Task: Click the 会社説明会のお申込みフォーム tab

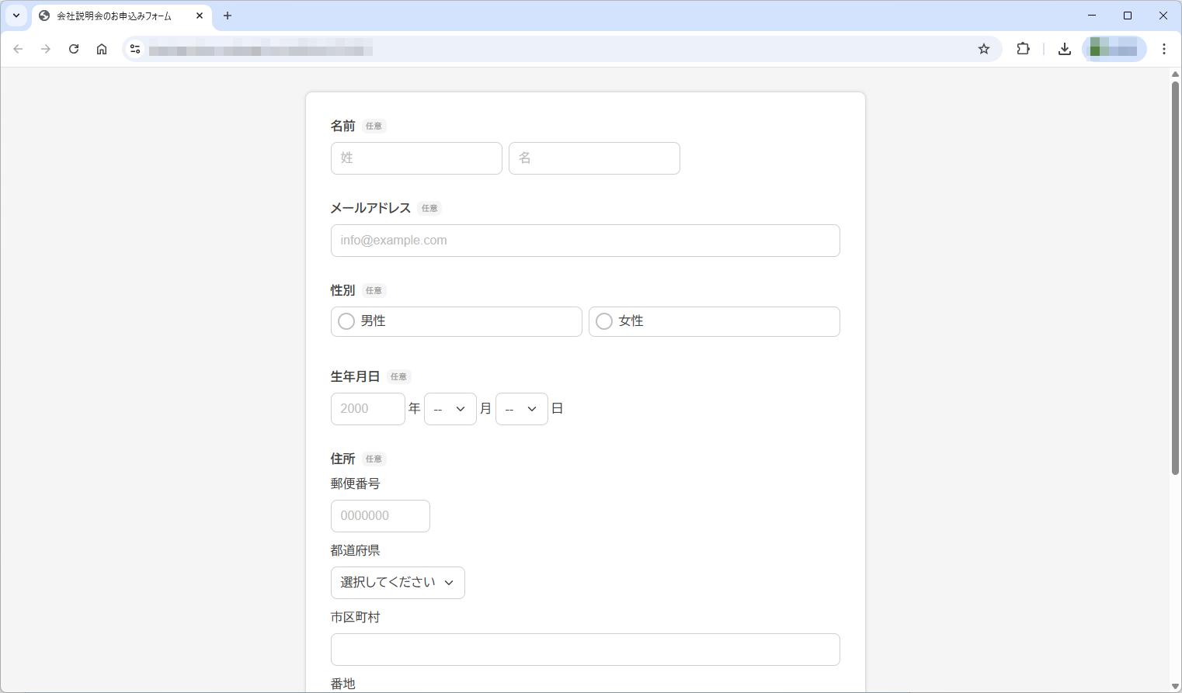Action: 116,16
